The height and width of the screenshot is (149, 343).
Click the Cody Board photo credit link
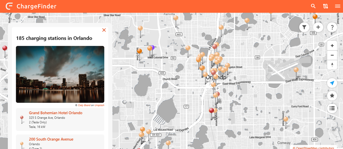84,105
